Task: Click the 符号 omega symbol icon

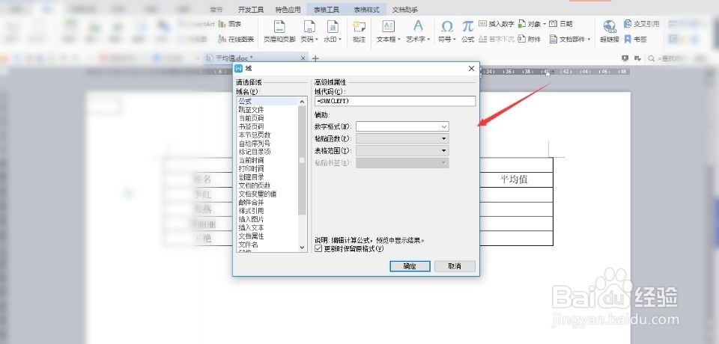Action: pyautogui.click(x=446, y=26)
